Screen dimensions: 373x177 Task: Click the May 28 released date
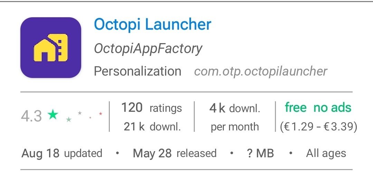pyautogui.click(x=174, y=153)
